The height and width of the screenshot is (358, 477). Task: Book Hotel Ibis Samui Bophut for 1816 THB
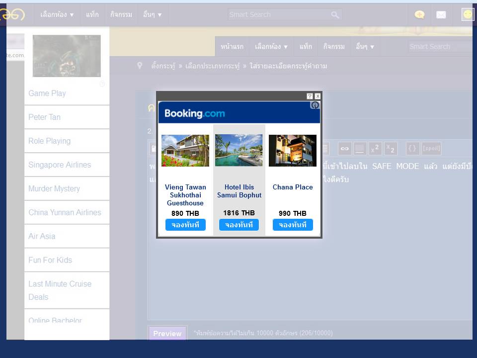click(239, 225)
